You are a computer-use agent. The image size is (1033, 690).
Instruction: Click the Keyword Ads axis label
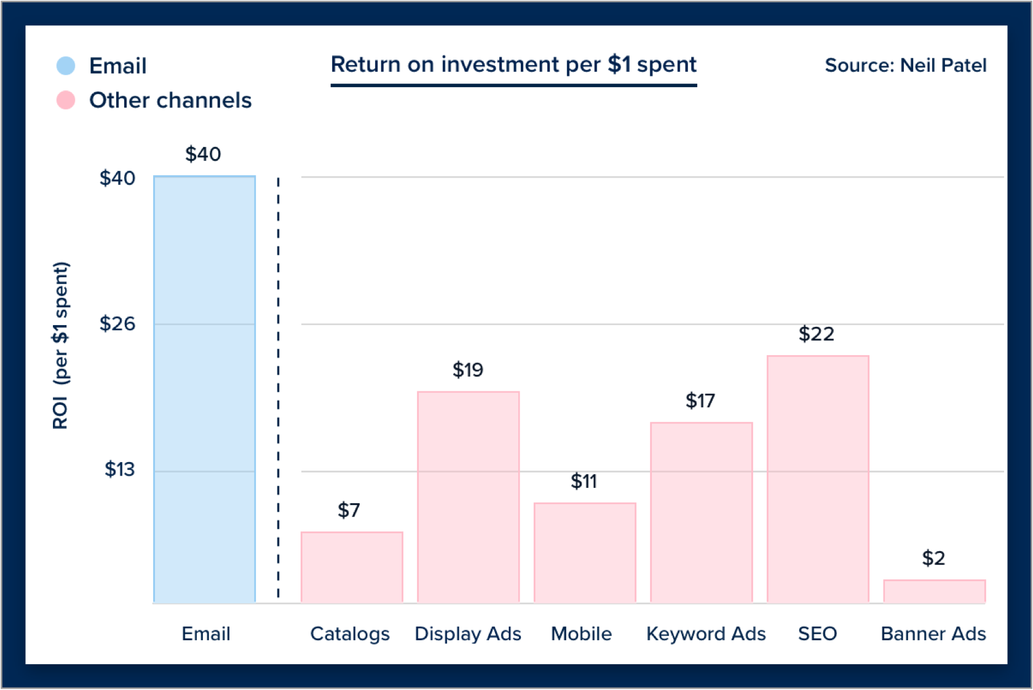tap(706, 633)
